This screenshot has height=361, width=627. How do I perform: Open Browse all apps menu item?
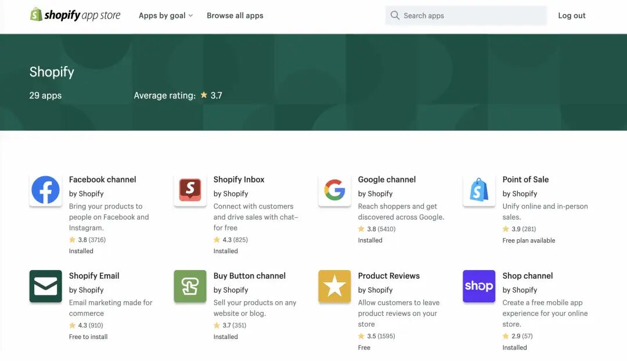[235, 16]
